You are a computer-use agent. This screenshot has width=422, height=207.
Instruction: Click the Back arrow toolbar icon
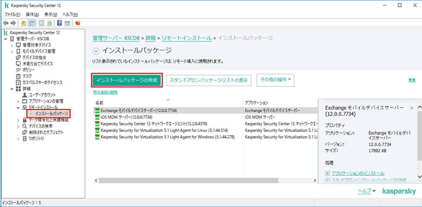(6, 23)
